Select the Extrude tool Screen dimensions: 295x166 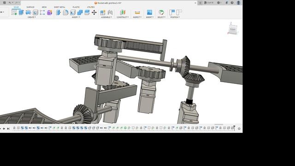[21, 12]
